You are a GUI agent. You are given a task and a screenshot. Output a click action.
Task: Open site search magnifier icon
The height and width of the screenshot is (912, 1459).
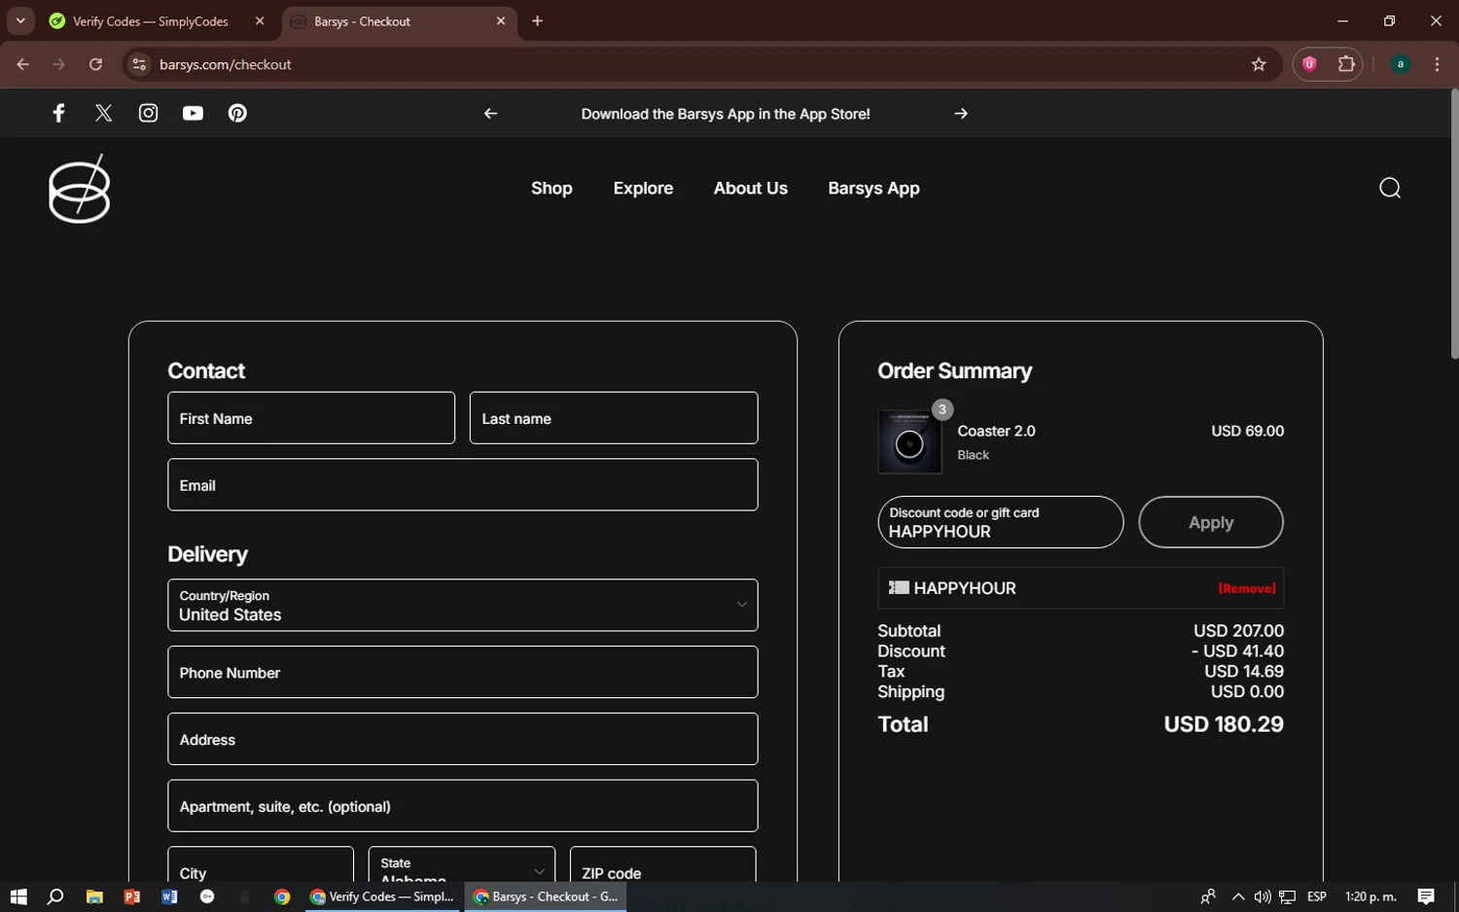click(x=1390, y=188)
